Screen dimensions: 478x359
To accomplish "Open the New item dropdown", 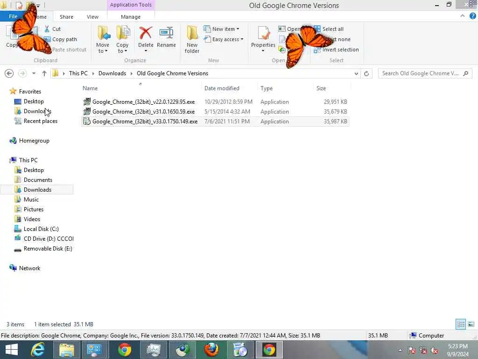I will pos(221,29).
